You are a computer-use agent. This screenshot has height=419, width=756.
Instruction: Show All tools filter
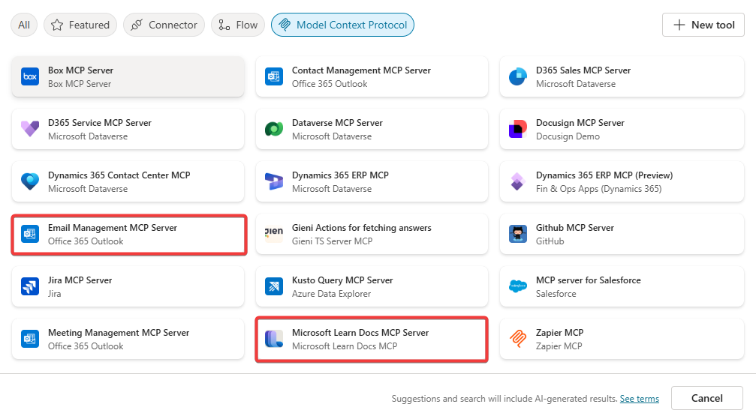(24, 25)
